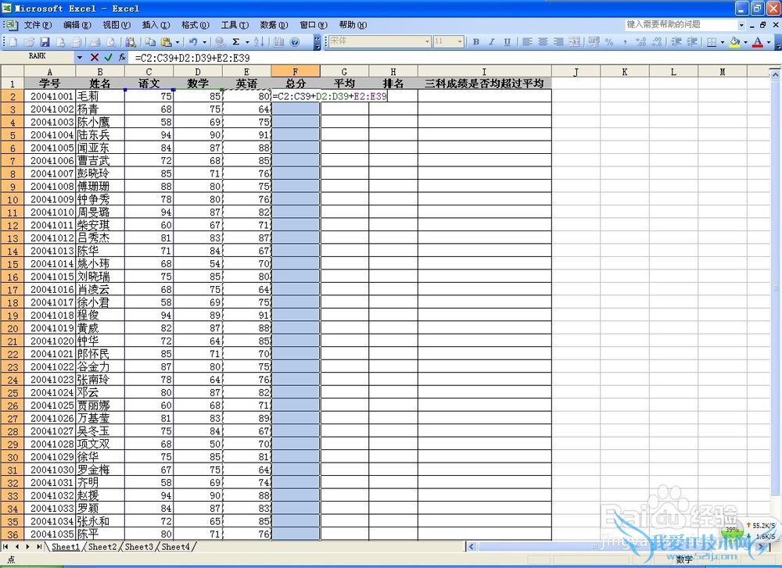Click the Paste clipboard icon
The height and width of the screenshot is (568, 782).
point(166,42)
